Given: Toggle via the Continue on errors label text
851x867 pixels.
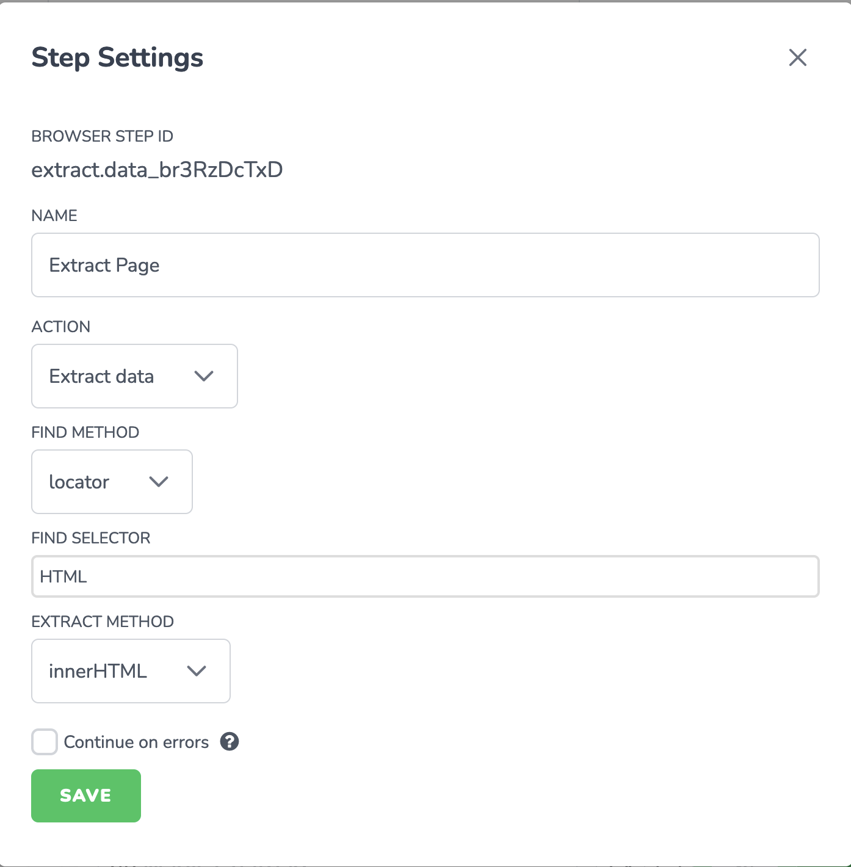Looking at the screenshot, I should [x=136, y=742].
